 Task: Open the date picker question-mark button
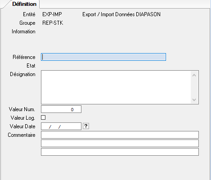tap(86, 126)
